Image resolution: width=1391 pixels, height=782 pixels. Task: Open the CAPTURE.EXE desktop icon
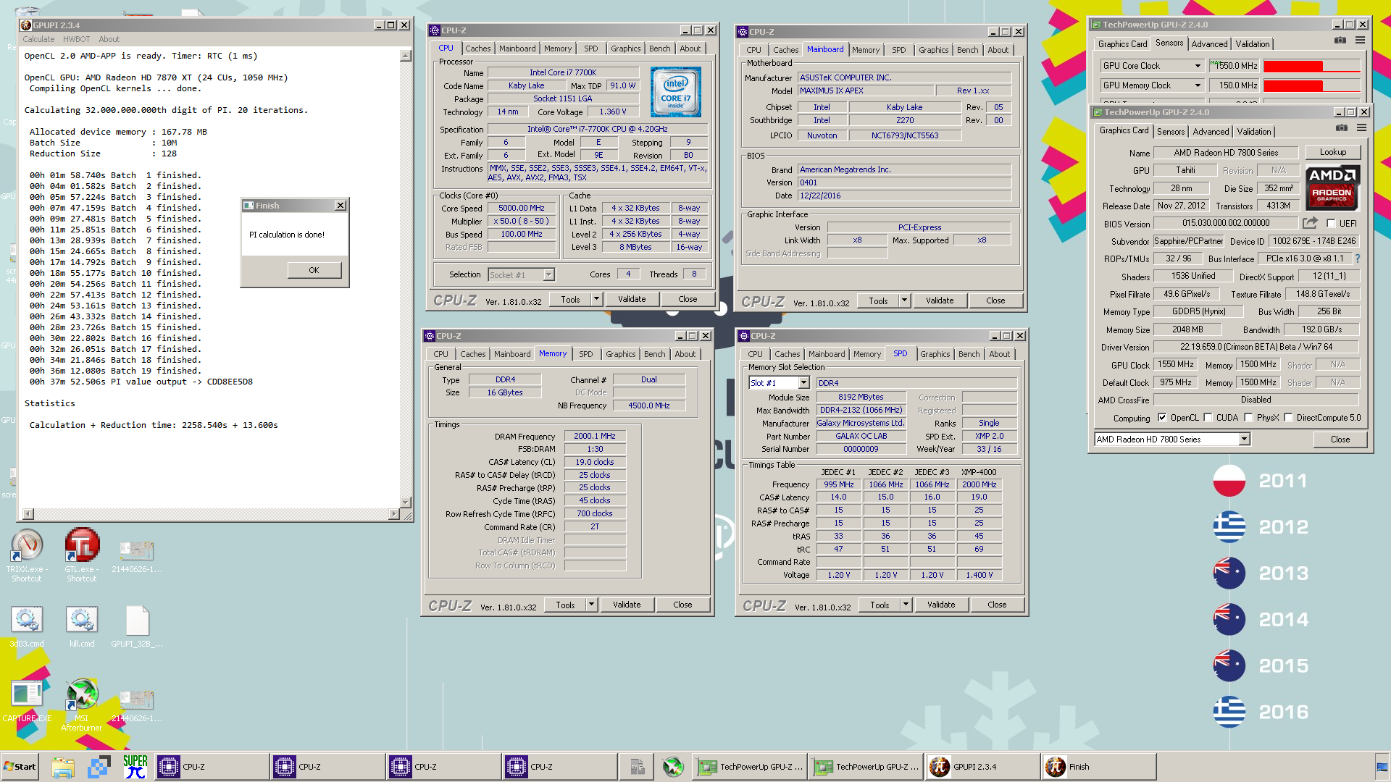click(x=27, y=700)
